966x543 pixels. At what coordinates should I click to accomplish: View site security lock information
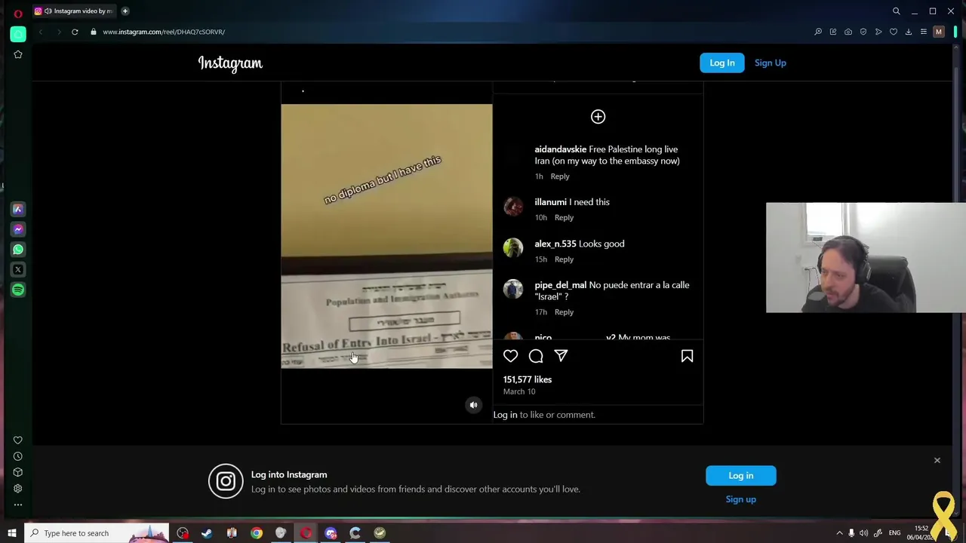94,32
